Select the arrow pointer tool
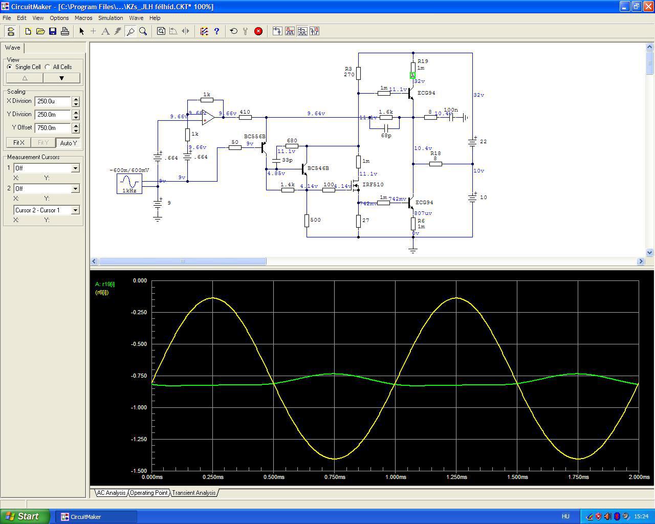The width and height of the screenshot is (655, 524). point(81,31)
